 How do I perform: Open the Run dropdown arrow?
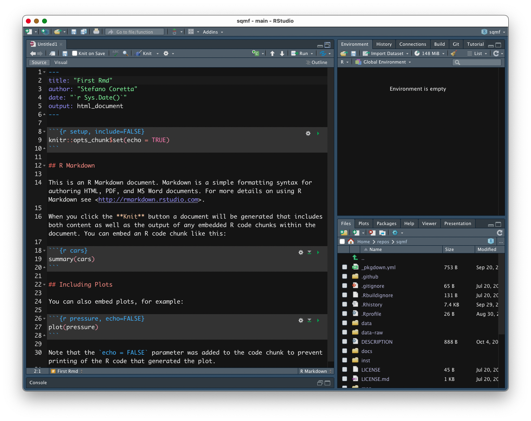click(312, 53)
